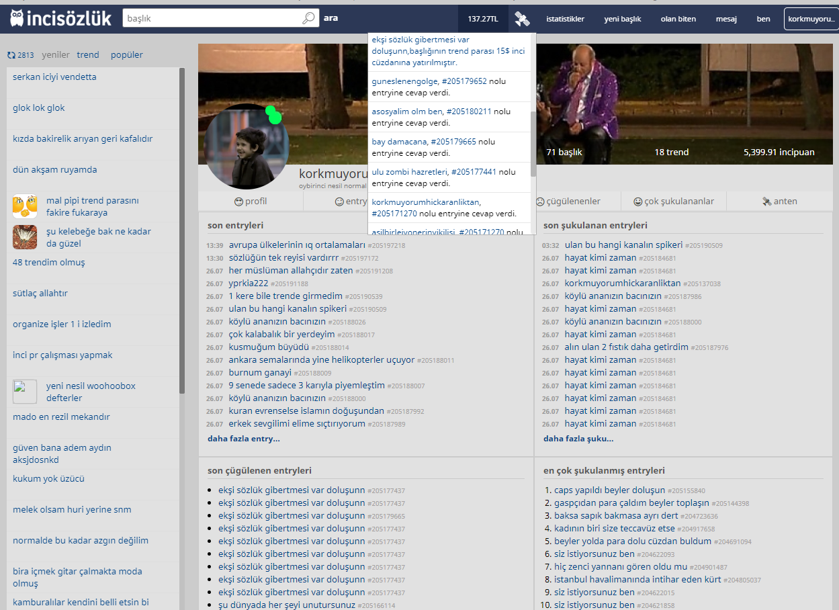Open the satellite notifications icon
This screenshot has height=610, width=839.
pyautogui.click(x=522, y=19)
